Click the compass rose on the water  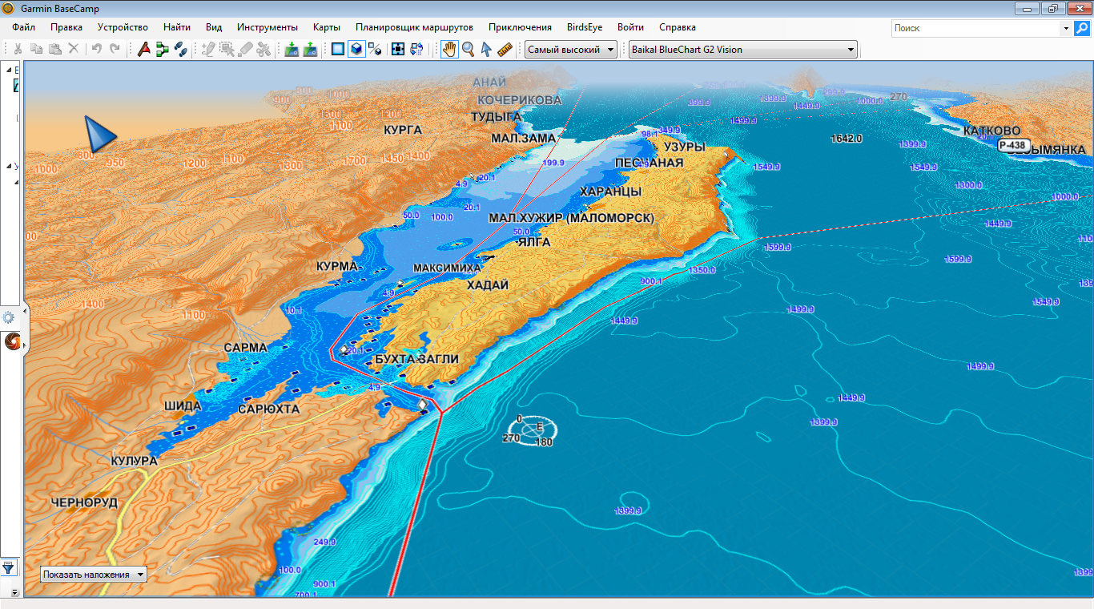[533, 430]
